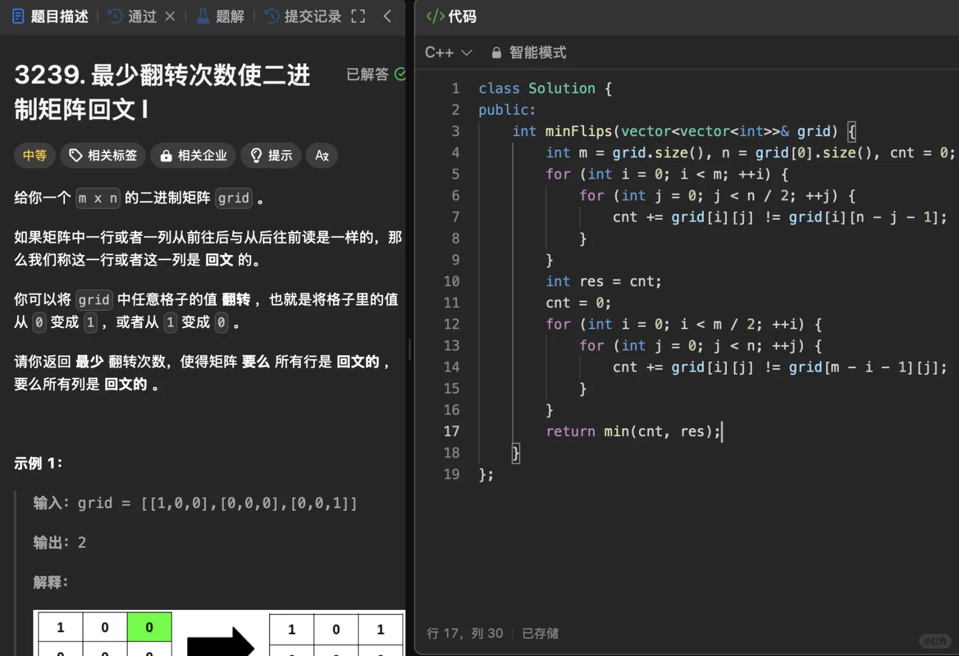Click the translation language switch icon
This screenshot has width=959, height=656.
[322, 155]
